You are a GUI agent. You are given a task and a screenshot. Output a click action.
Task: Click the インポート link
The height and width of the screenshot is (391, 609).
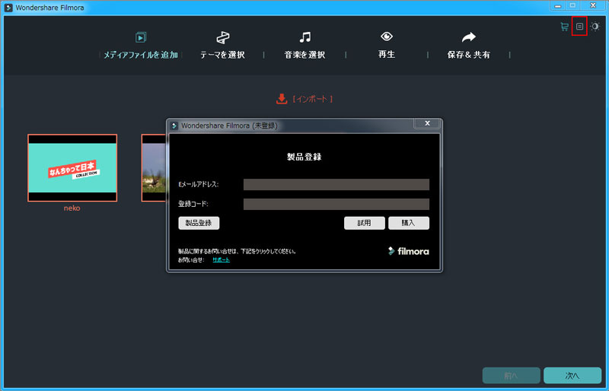(312, 100)
